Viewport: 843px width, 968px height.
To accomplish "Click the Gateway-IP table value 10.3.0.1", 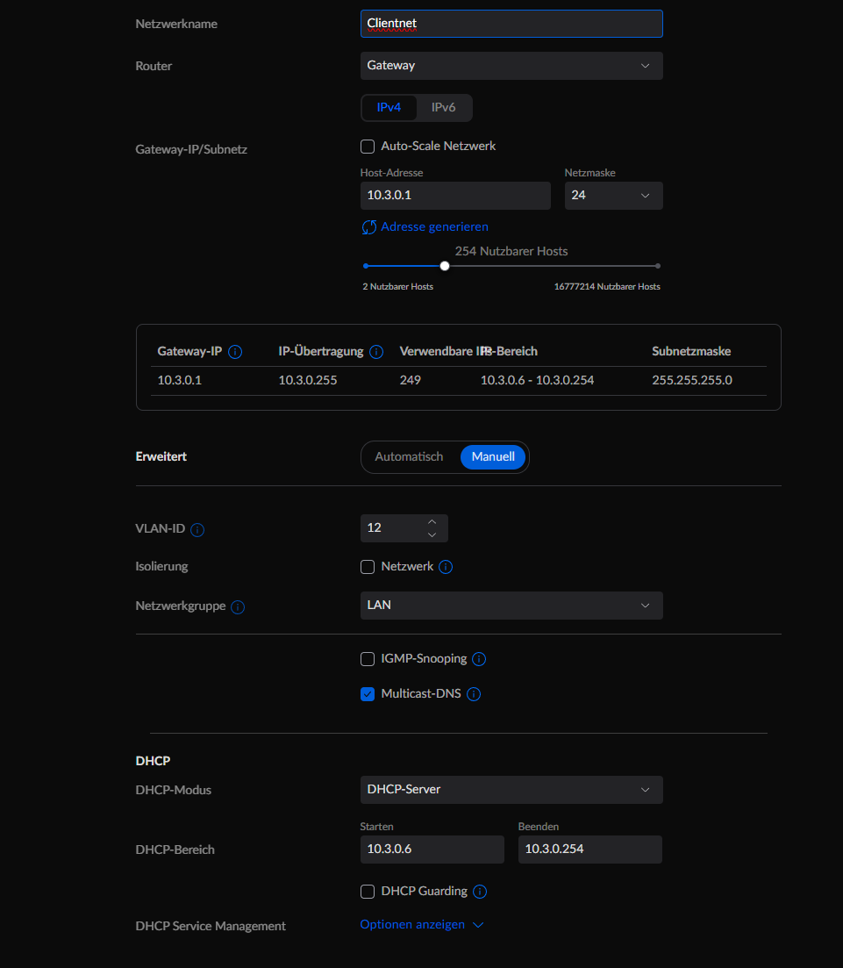I will pyautogui.click(x=180, y=380).
